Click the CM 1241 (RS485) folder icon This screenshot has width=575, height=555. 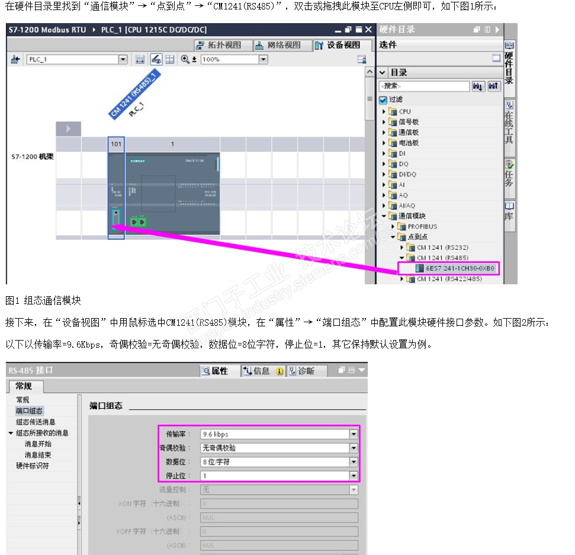pyautogui.click(x=411, y=258)
